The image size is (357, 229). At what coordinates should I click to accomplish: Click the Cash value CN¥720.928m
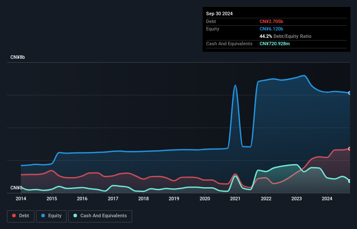pos(274,44)
